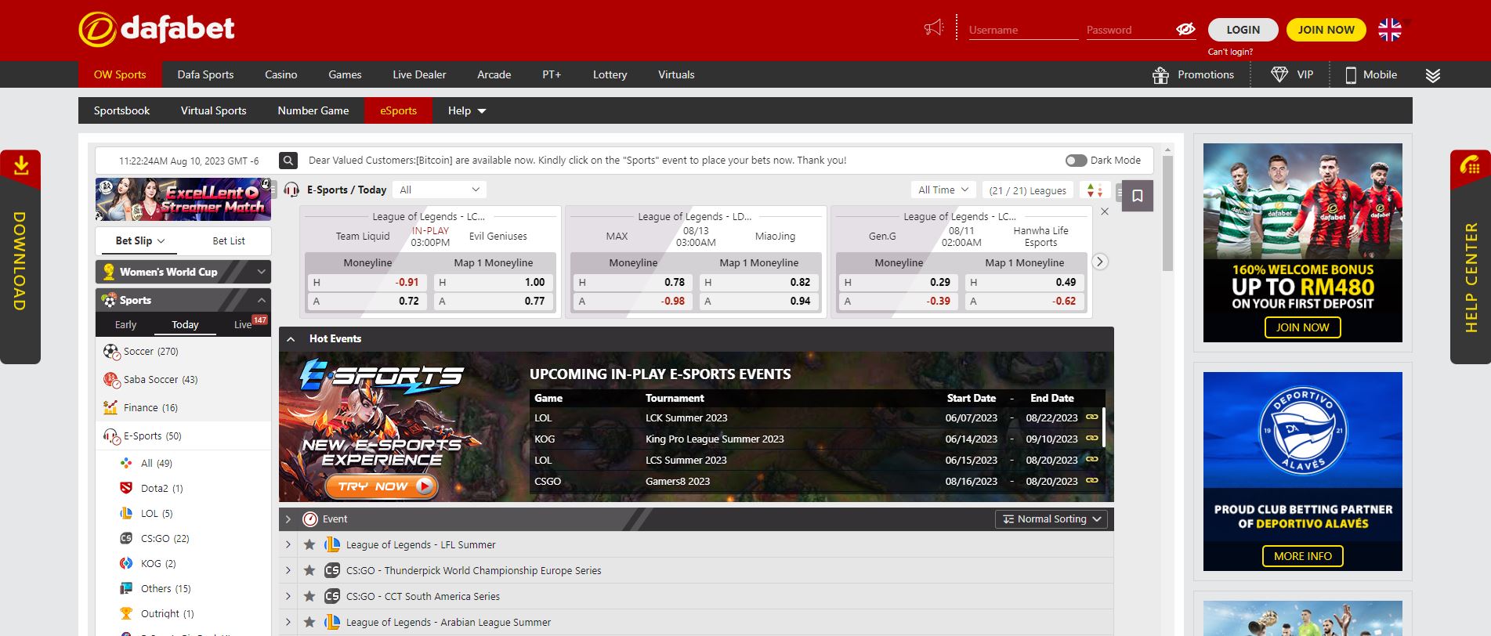
Task: Open Live Dealer menu
Action: point(419,75)
